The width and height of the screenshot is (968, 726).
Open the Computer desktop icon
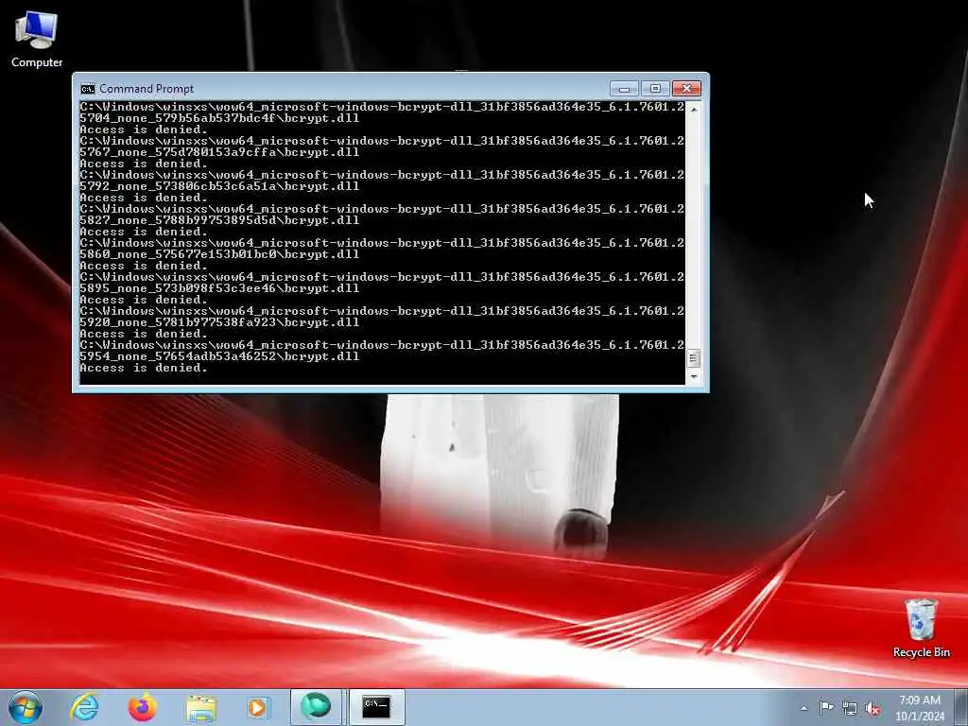(37, 39)
